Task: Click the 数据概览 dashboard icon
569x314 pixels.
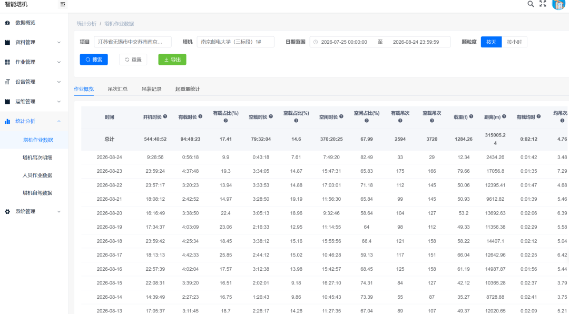Action: point(7,23)
